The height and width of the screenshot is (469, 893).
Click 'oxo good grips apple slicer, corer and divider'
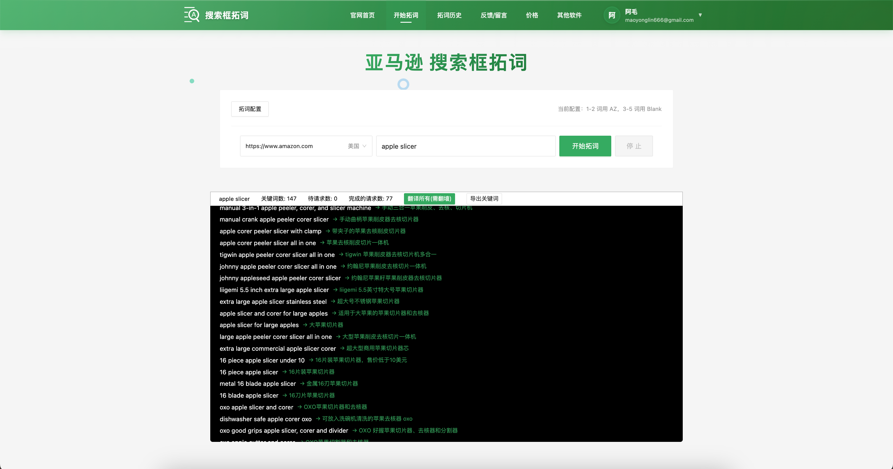point(283,431)
